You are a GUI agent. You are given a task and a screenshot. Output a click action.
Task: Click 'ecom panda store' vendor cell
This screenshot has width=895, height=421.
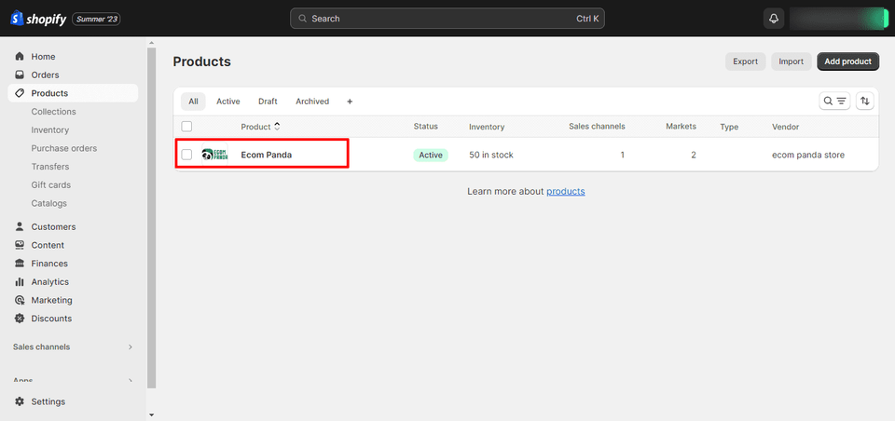click(808, 155)
